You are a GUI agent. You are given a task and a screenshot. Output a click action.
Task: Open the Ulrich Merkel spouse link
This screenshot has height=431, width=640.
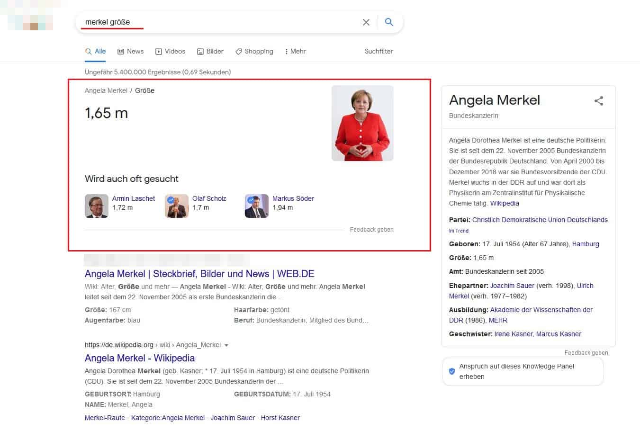pos(521,291)
